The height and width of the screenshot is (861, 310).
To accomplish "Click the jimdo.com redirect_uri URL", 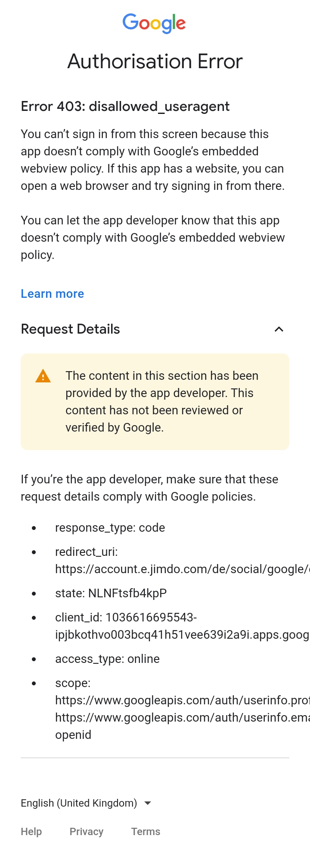I will tap(172, 569).
